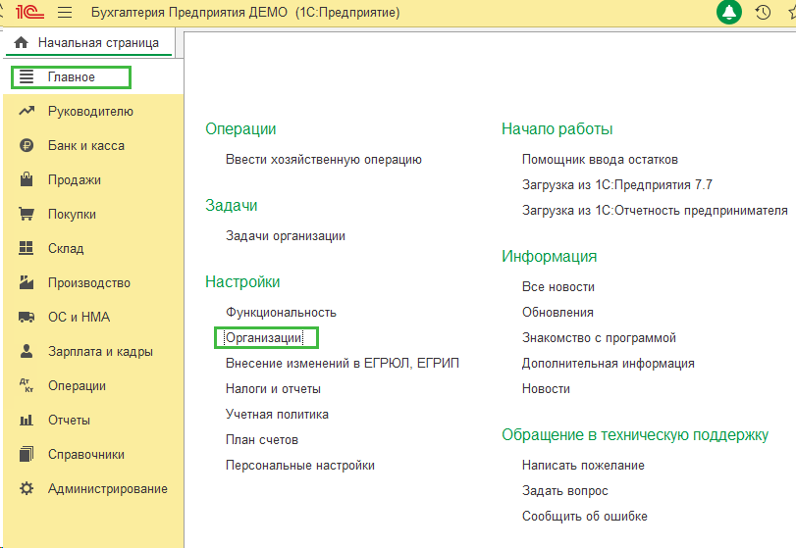Open Администрирование section
The image size is (796, 548).
click(93, 488)
